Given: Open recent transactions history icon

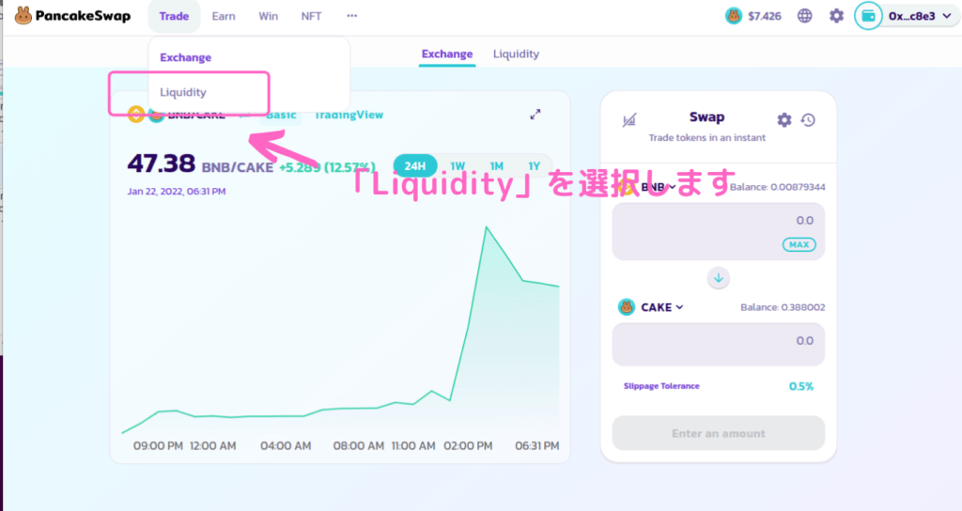Looking at the screenshot, I should [808, 119].
